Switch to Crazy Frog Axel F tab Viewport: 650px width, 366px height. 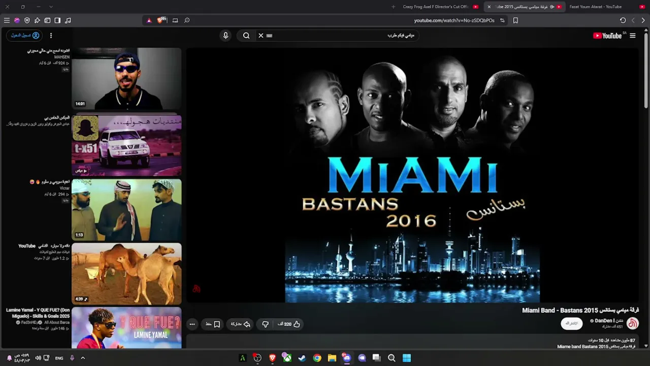point(440,7)
